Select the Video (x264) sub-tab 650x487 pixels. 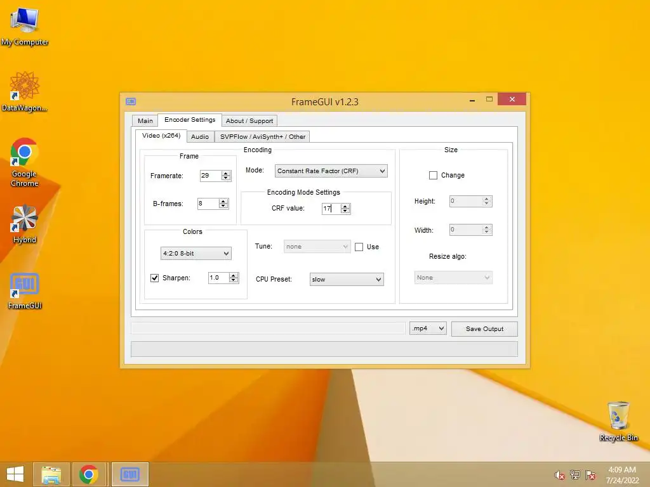[161, 136]
